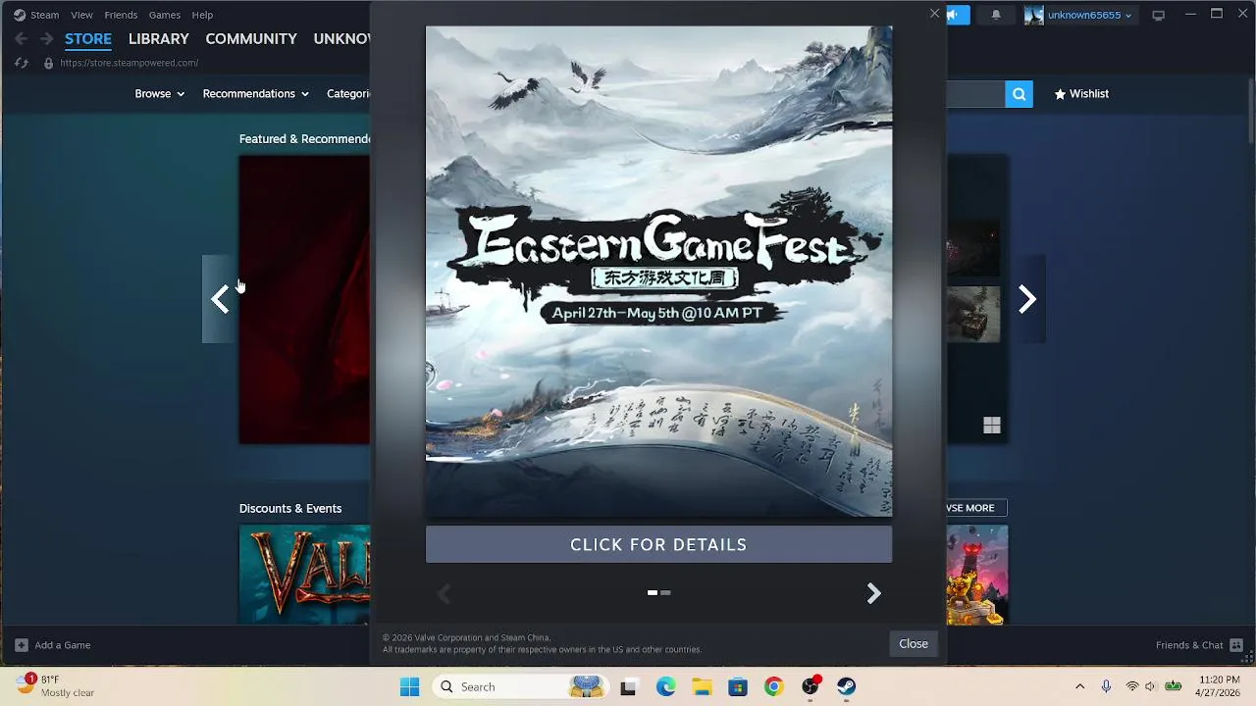
Task: Expand the Recommendations dropdown
Action: point(255,94)
